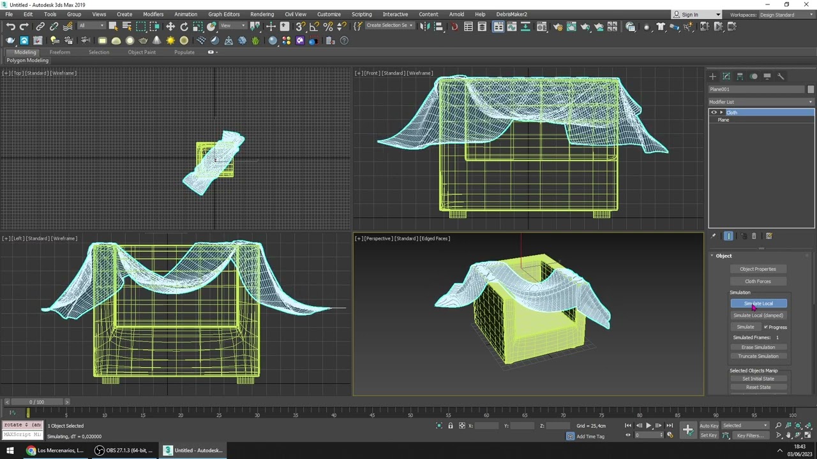
Task: Click the Set Initial State button
Action: click(x=758, y=379)
